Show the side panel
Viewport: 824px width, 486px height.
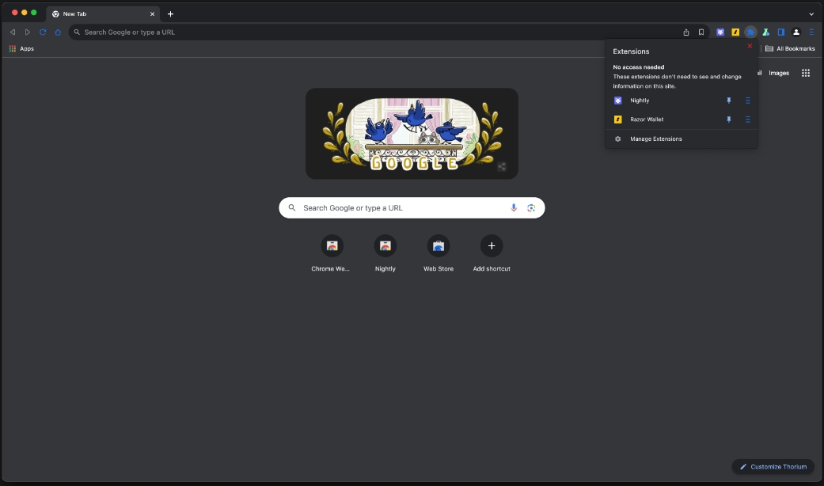(781, 32)
